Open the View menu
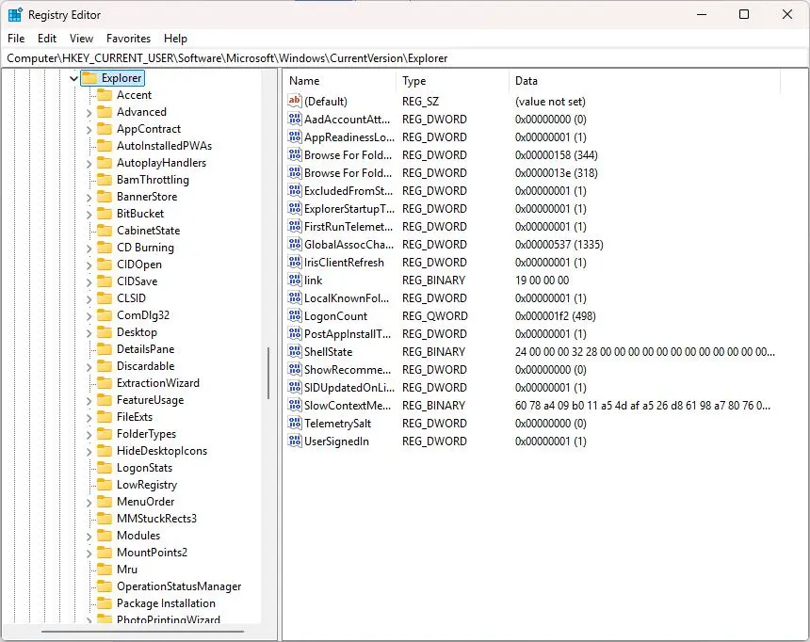The width and height of the screenshot is (810, 642). [82, 39]
